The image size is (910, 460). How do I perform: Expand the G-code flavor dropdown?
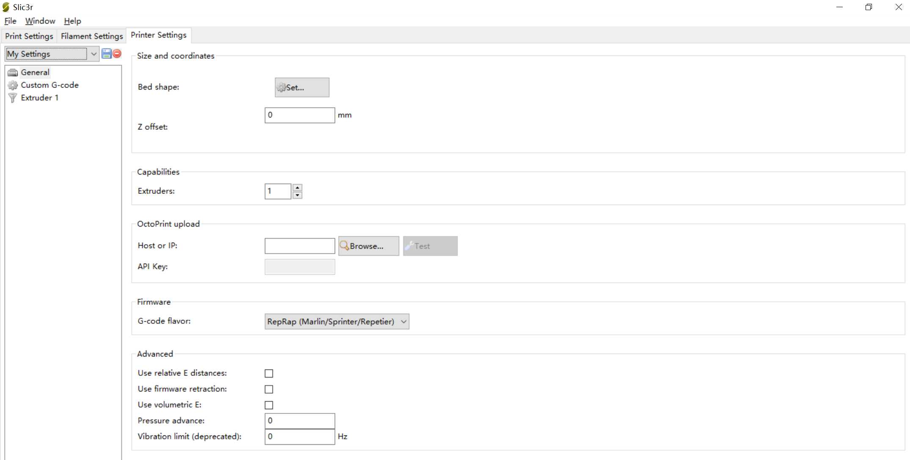point(337,321)
